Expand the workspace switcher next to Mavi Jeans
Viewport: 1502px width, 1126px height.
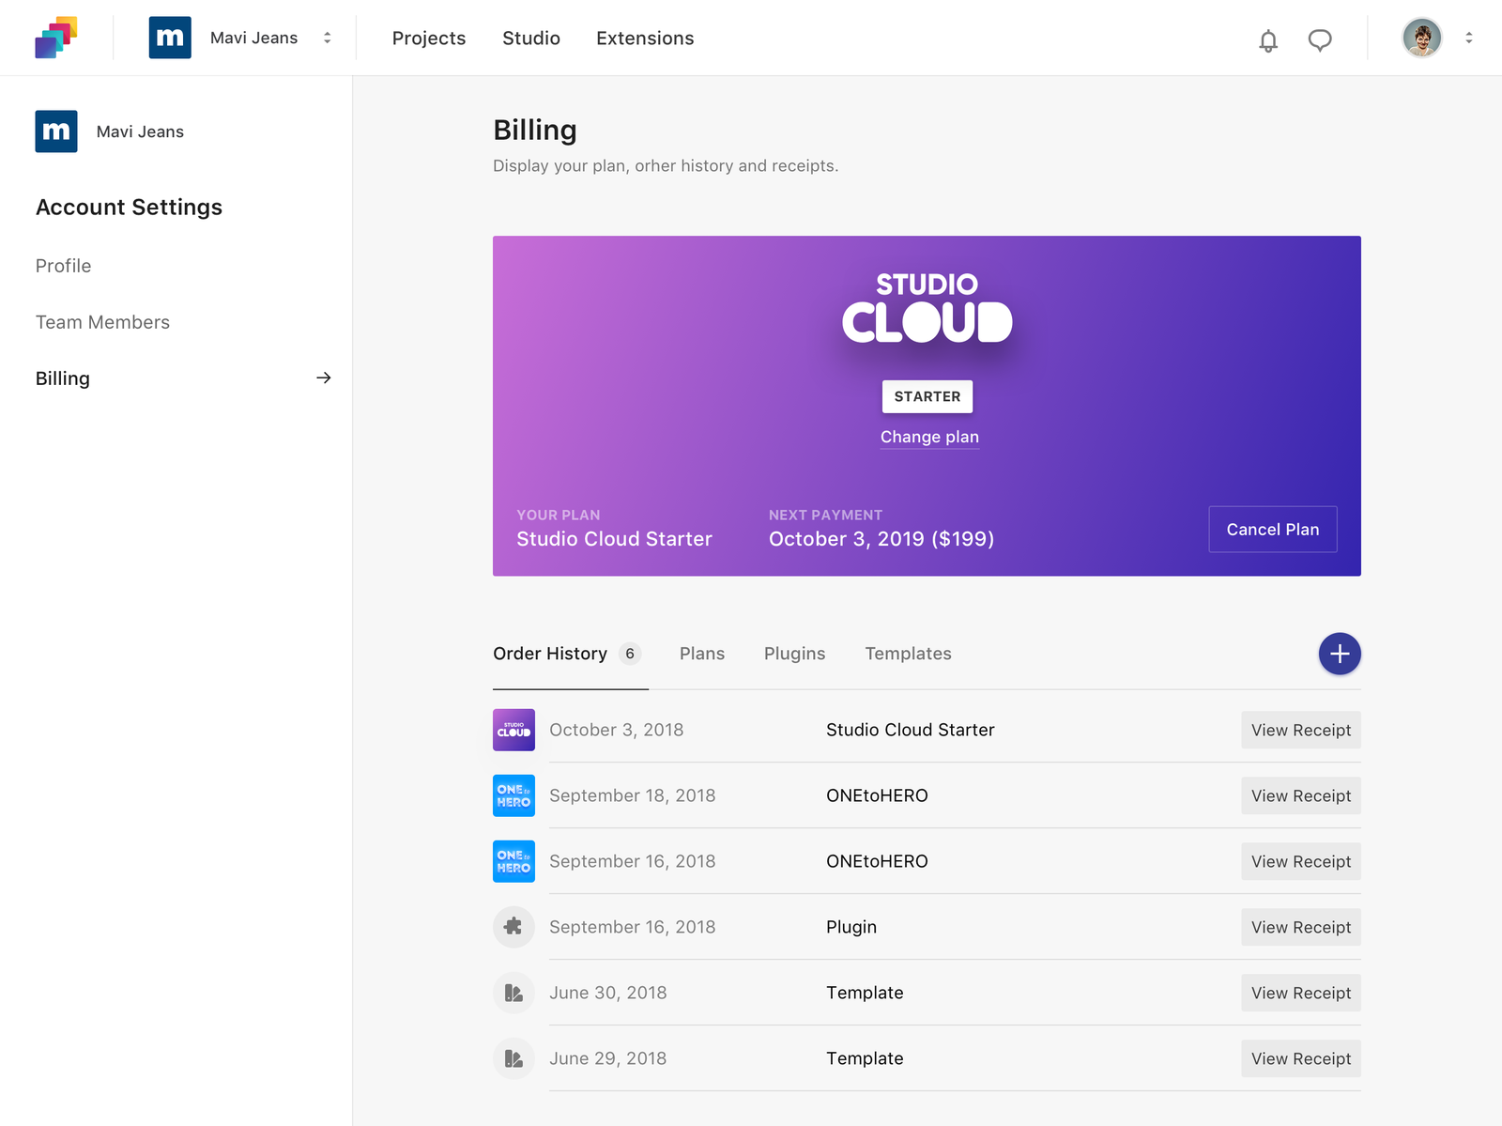tap(327, 38)
